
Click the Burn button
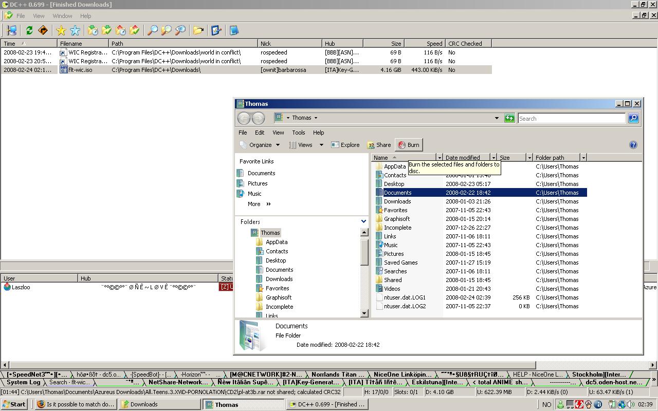(409, 145)
